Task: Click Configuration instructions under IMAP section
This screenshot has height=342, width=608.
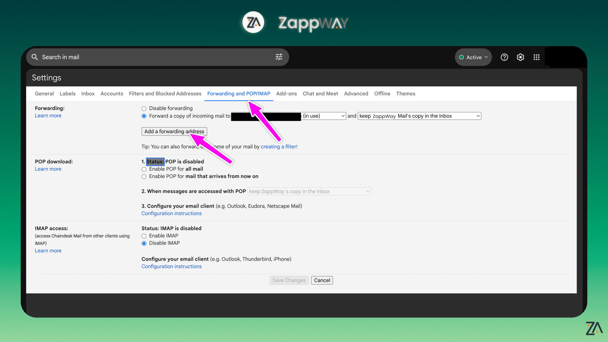Action: tap(171, 266)
